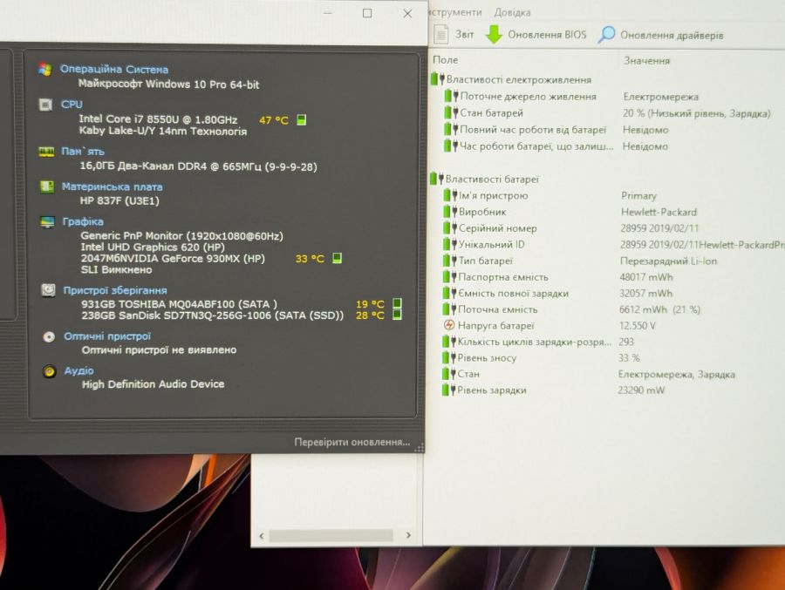Screen dimensions: 785x590
Task: Click the CPU temperature indicator next to 47 °C
Action: coord(302,119)
